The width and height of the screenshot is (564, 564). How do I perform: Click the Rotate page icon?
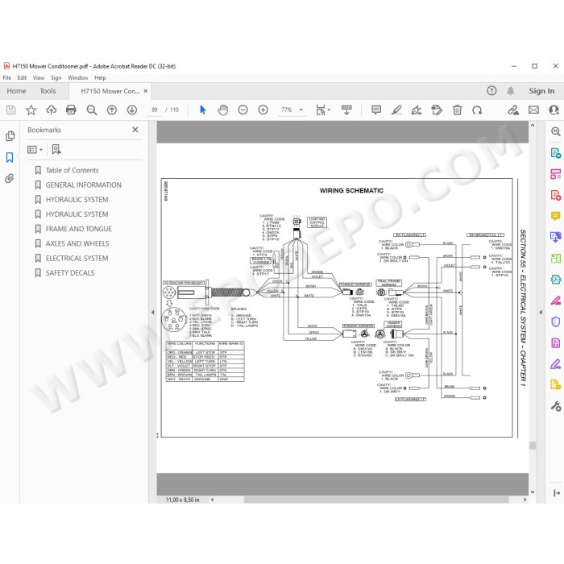point(477,110)
